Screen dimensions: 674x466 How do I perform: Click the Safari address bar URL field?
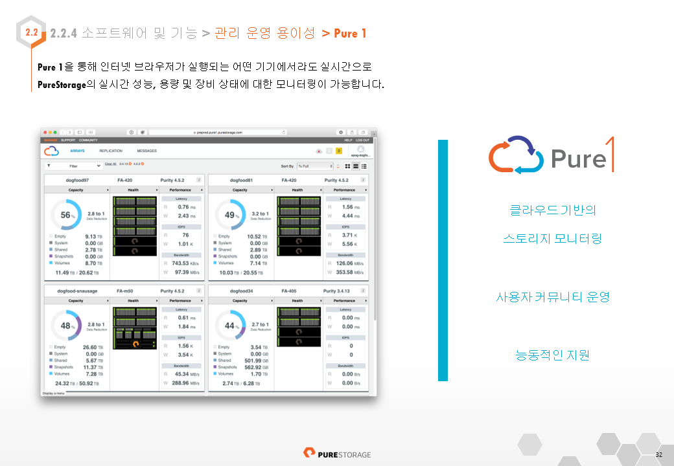point(218,132)
